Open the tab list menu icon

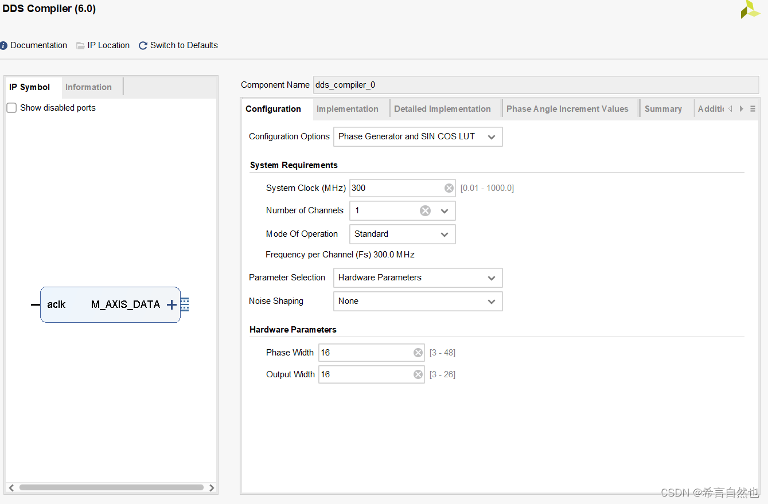tap(753, 109)
